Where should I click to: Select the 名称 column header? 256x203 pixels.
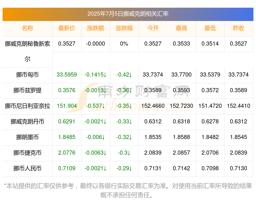(27, 28)
